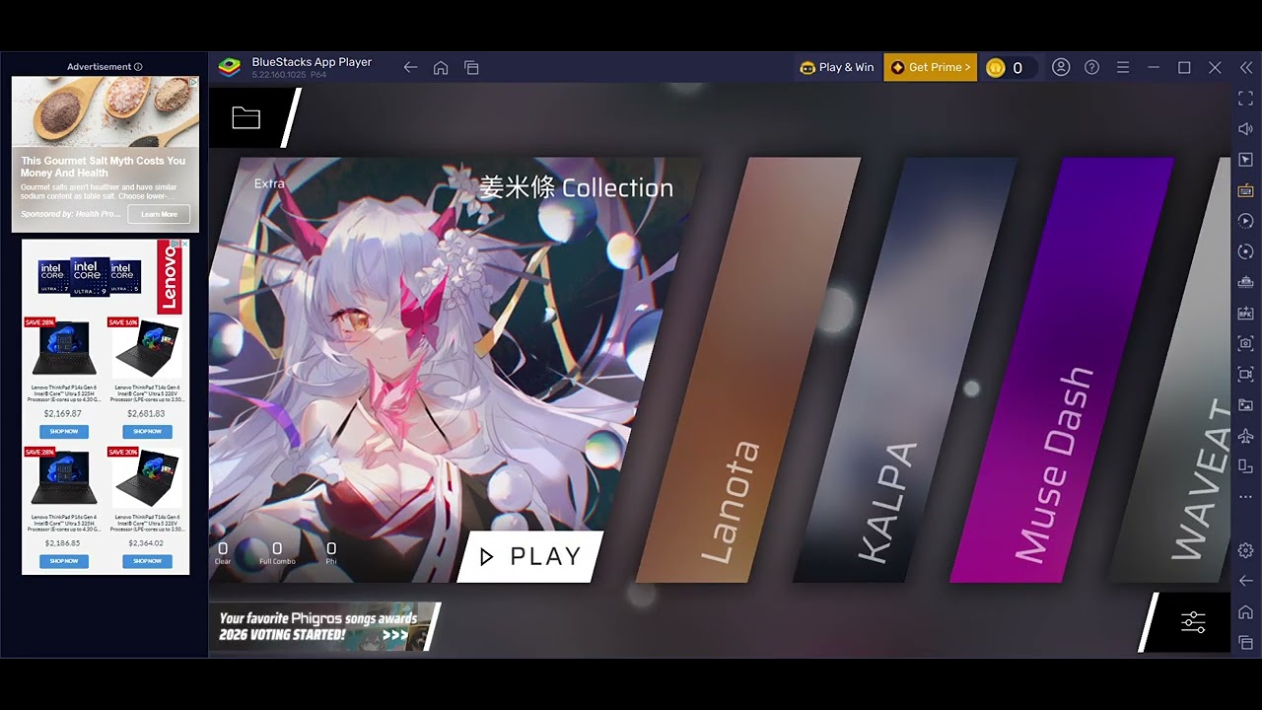Click the home icon in the sidebar
Image resolution: width=1262 pixels, height=710 pixels.
1246,612
